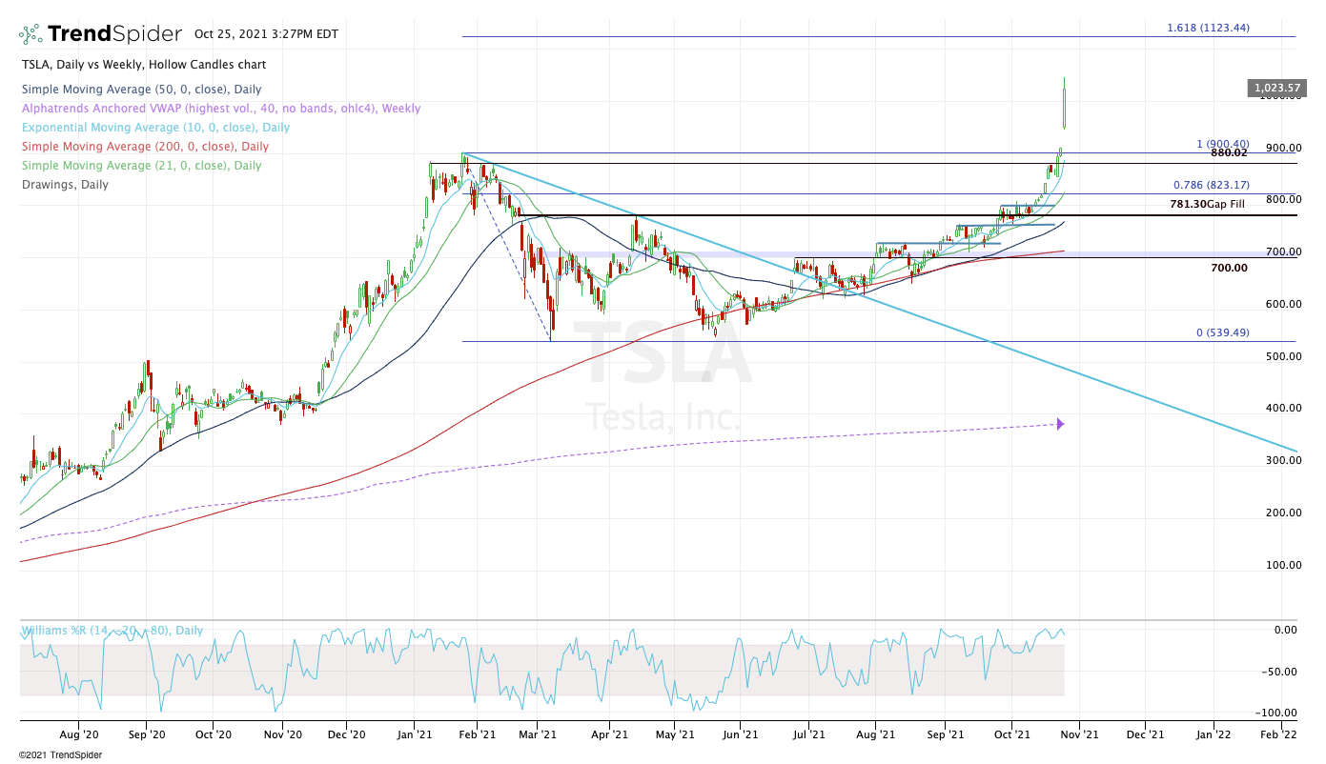Click the Feb '21 date axis label
The width and height of the screenshot is (1326, 764).
pos(476,735)
